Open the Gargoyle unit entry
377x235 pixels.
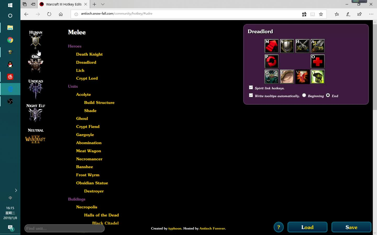coord(85,135)
